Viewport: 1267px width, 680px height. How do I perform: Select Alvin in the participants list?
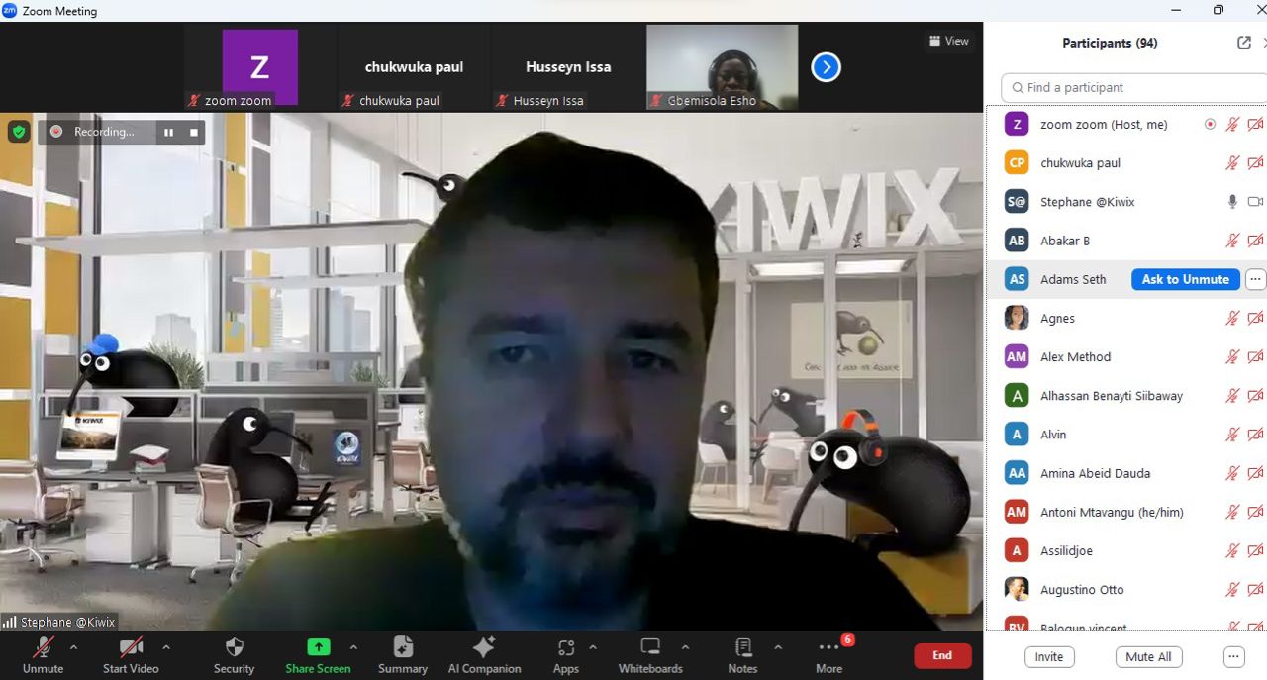pos(1126,435)
